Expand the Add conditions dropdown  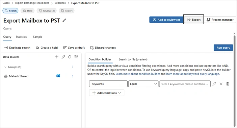click(x=107, y=93)
